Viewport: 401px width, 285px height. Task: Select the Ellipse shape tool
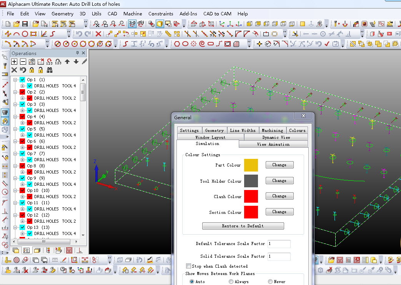point(185,44)
